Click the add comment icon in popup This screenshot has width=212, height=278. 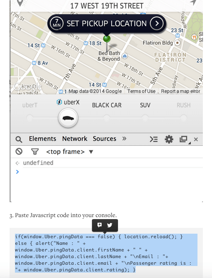point(100,225)
